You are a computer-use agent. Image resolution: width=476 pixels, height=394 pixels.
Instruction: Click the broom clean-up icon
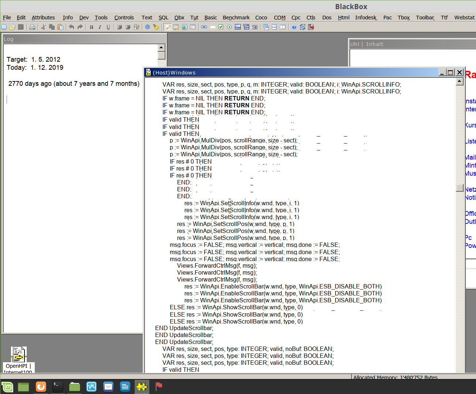tap(156, 27)
